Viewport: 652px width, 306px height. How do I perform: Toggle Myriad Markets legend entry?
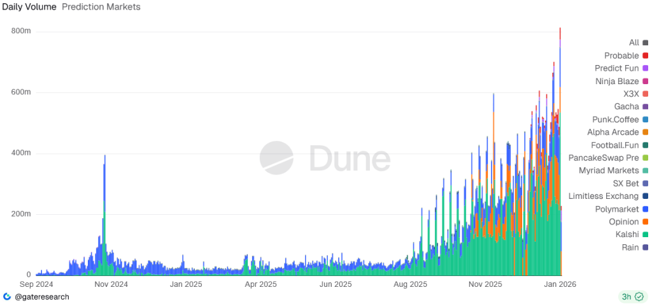[x=608, y=170]
